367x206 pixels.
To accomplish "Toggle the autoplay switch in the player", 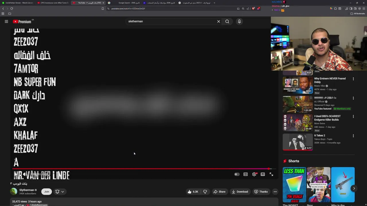I will [x=237, y=174].
